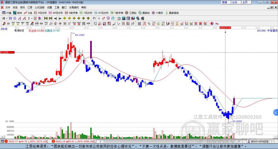278x149 pixels.
Task: Open the T四方形 tool
Action: pyautogui.click(x=86, y=13)
